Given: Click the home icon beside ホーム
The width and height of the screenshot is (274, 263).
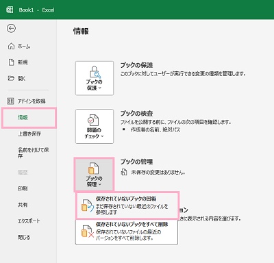Looking at the screenshot, I should pos(11,46).
